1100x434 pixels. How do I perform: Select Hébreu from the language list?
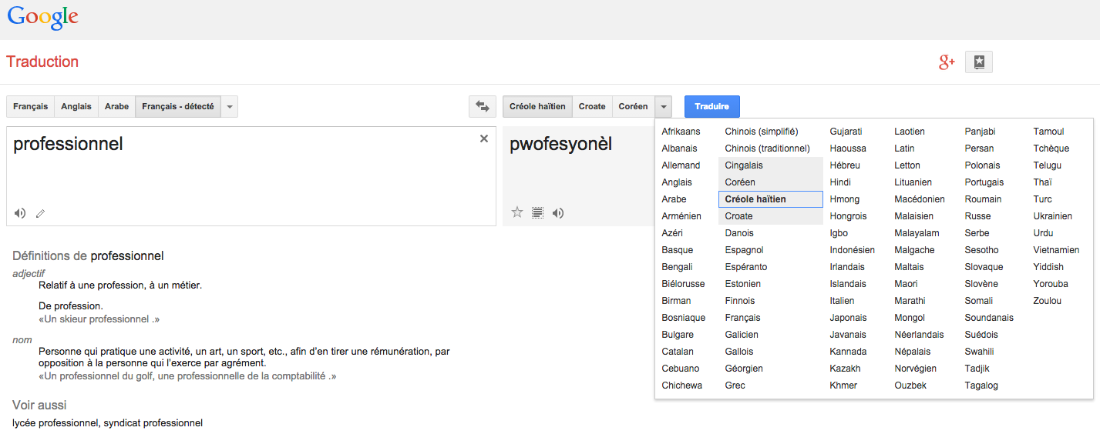(x=845, y=165)
